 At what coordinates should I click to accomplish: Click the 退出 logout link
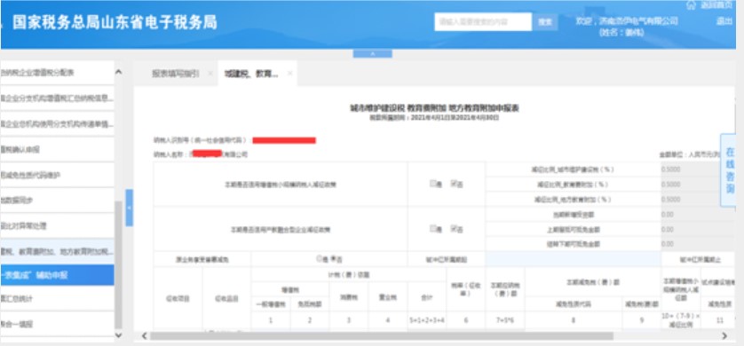[x=724, y=21]
